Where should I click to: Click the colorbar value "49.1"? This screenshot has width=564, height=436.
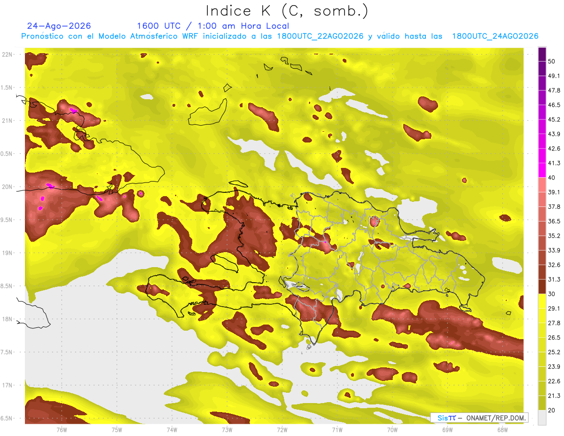click(x=554, y=76)
